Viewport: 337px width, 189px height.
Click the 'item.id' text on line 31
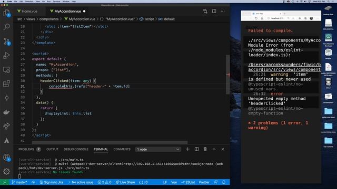pyautogui.click(x=121, y=86)
